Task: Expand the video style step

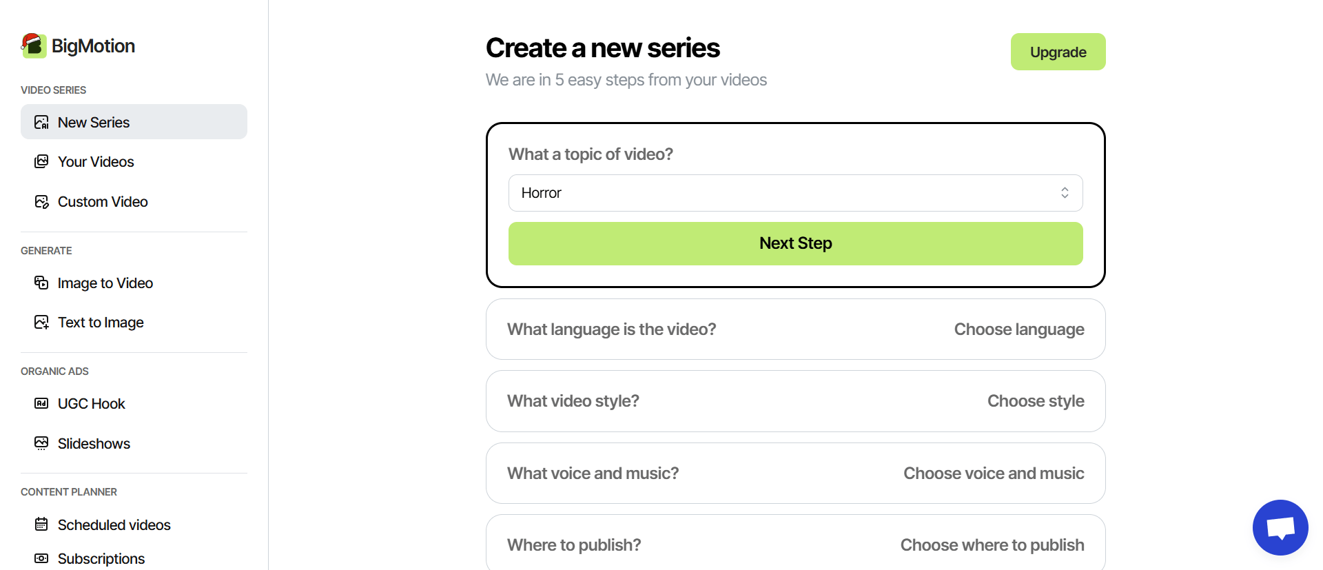Action: click(795, 401)
